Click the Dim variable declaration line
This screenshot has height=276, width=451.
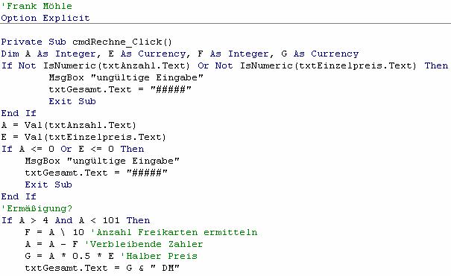[x=180, y=54]
